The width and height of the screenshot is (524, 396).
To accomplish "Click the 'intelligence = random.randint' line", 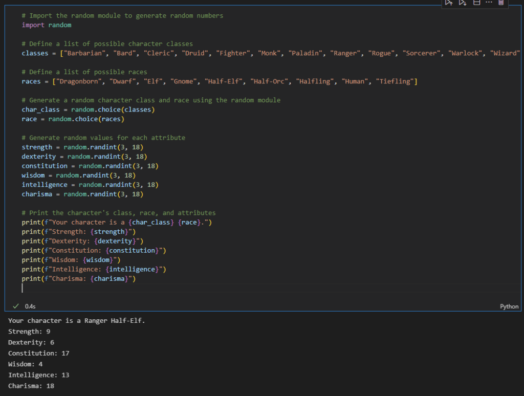I will 90,185.
